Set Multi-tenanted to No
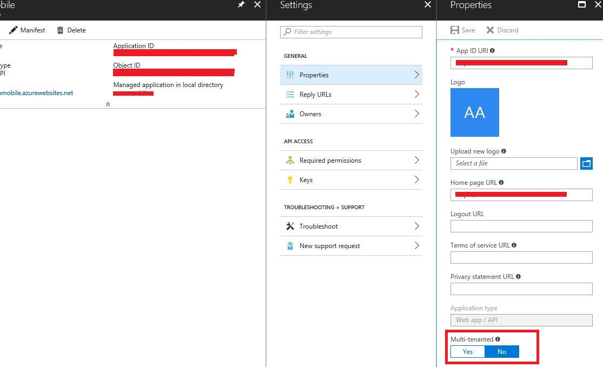The image size is (603, 367). click(502, 352)
